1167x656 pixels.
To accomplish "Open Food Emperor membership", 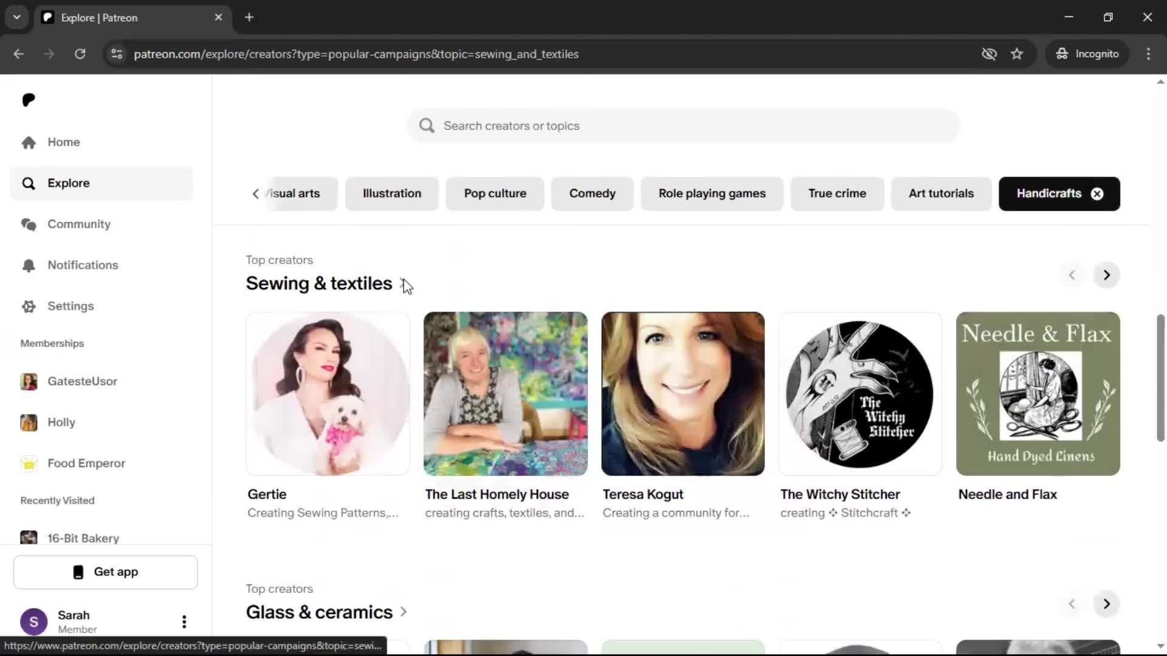I will click(102, 463).
